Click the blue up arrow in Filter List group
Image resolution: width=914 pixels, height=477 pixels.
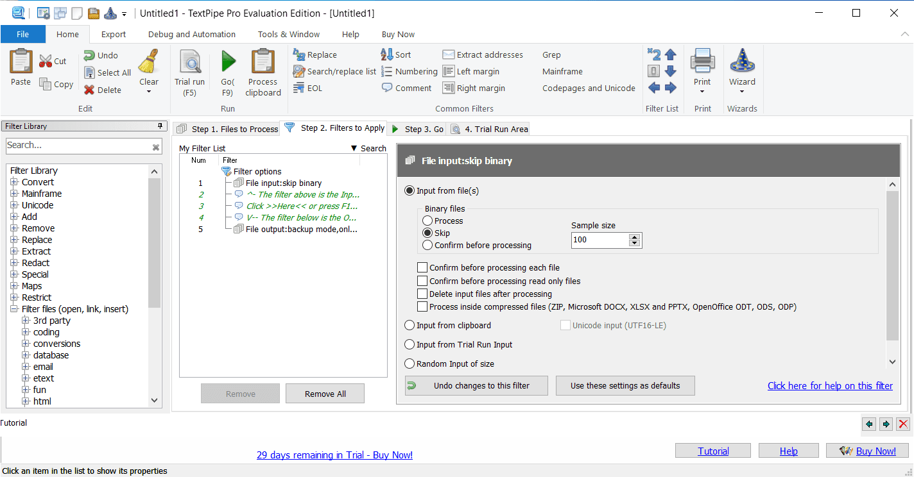671,54
